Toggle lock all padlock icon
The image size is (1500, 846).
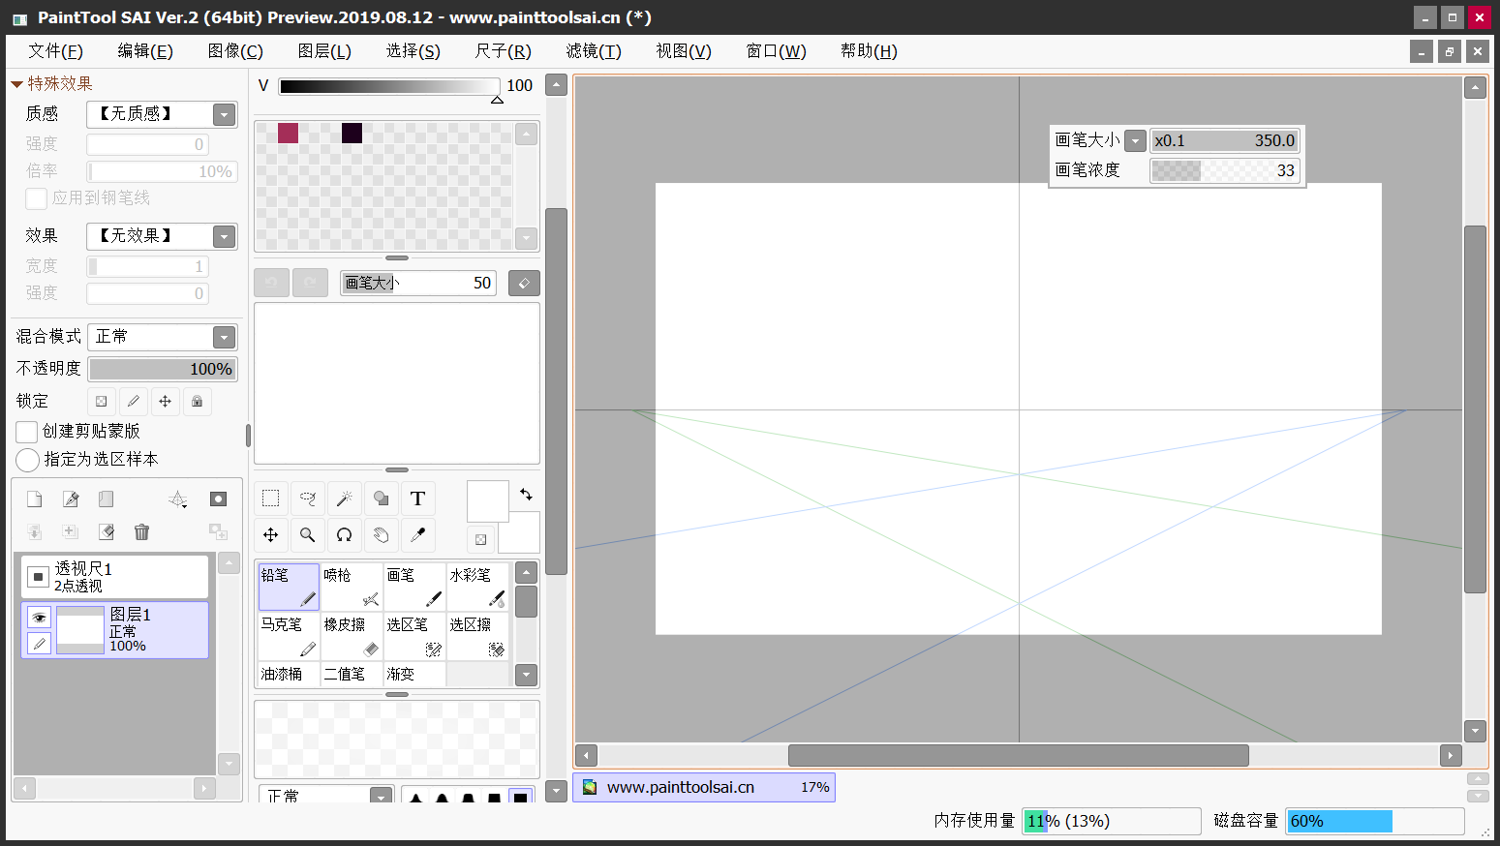(197, 401)
